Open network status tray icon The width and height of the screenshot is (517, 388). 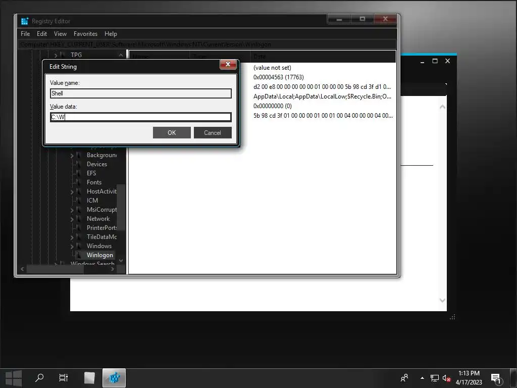point(435,378)
